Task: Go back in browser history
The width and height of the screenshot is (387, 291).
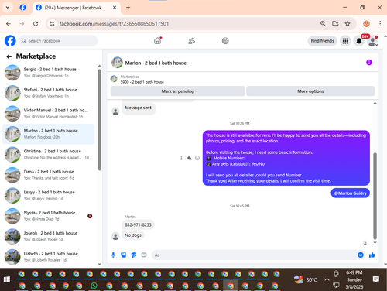Action: click(9, 24)
